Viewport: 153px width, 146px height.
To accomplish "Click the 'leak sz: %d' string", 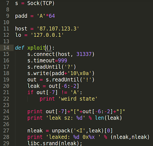I will pos(65,118).
